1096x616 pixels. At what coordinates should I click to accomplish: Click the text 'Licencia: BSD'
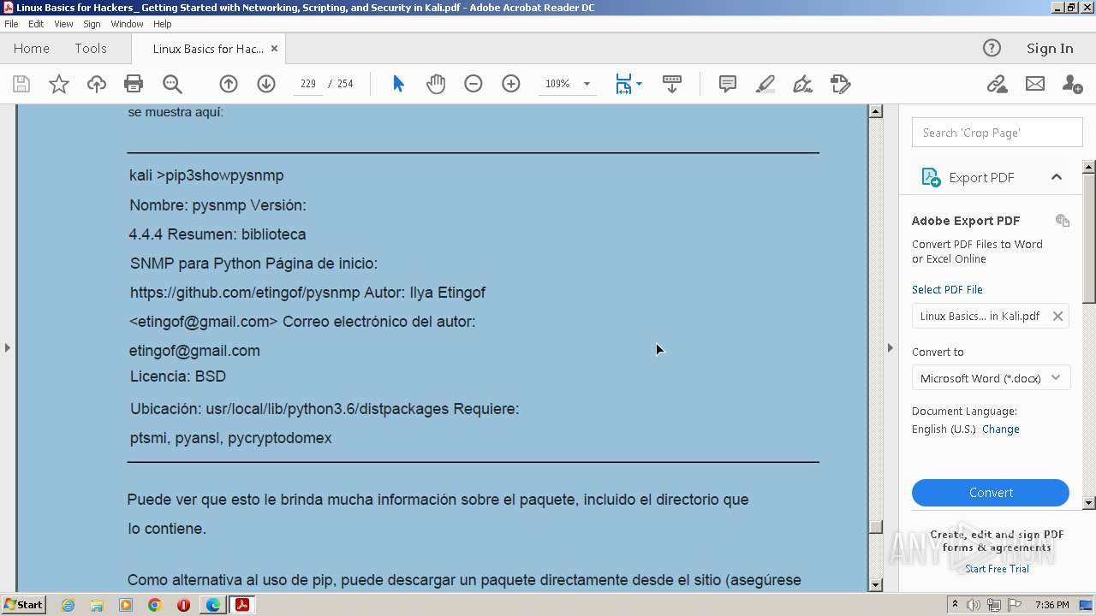coord(178,376)
